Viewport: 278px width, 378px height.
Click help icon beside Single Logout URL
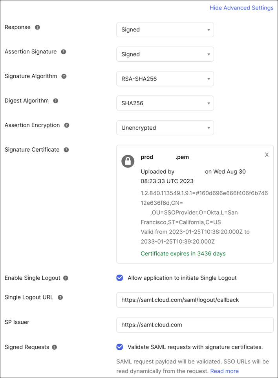click(x=60, y=297)
